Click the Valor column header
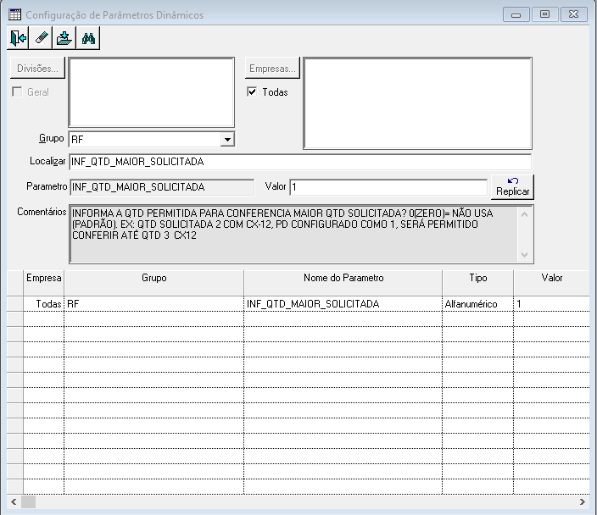 click(552, 283)
